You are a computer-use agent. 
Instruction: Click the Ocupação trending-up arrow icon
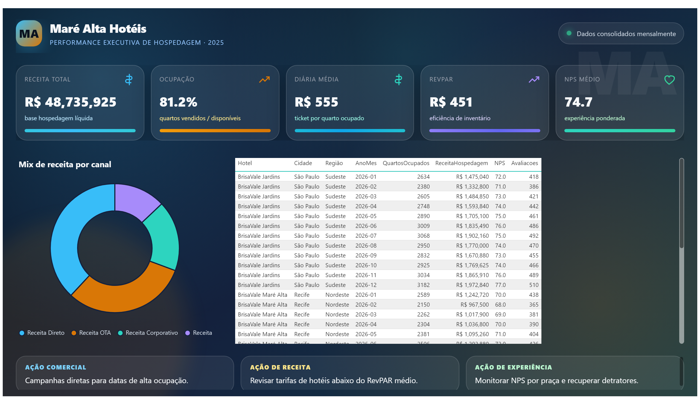point(264,80)
